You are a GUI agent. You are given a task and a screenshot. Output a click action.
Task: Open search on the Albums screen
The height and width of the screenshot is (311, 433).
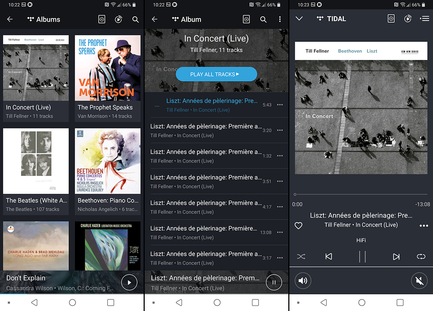click(x=135, y=19)
